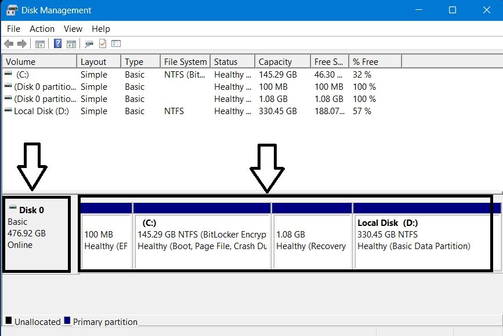The image size is (503, 336).
Task: Click the 32 % free value
Action: 362,75
